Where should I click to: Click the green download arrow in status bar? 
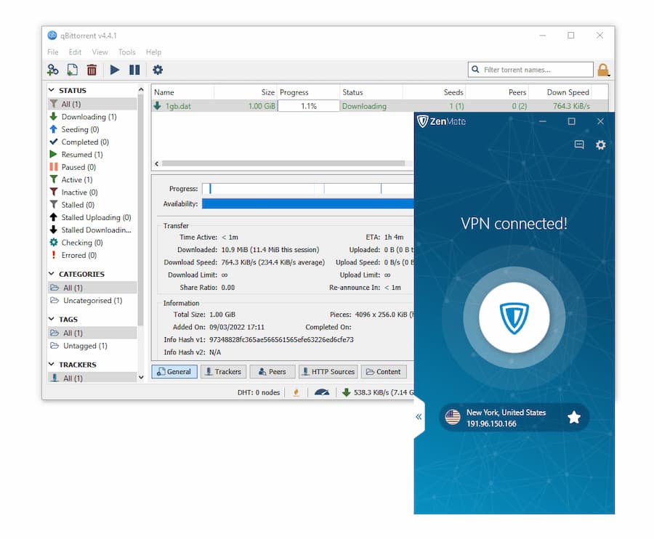[346, 392]
